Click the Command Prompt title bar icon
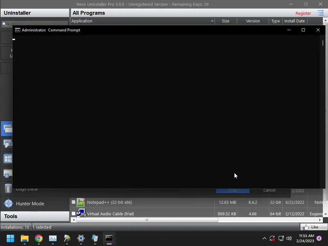 18,30
